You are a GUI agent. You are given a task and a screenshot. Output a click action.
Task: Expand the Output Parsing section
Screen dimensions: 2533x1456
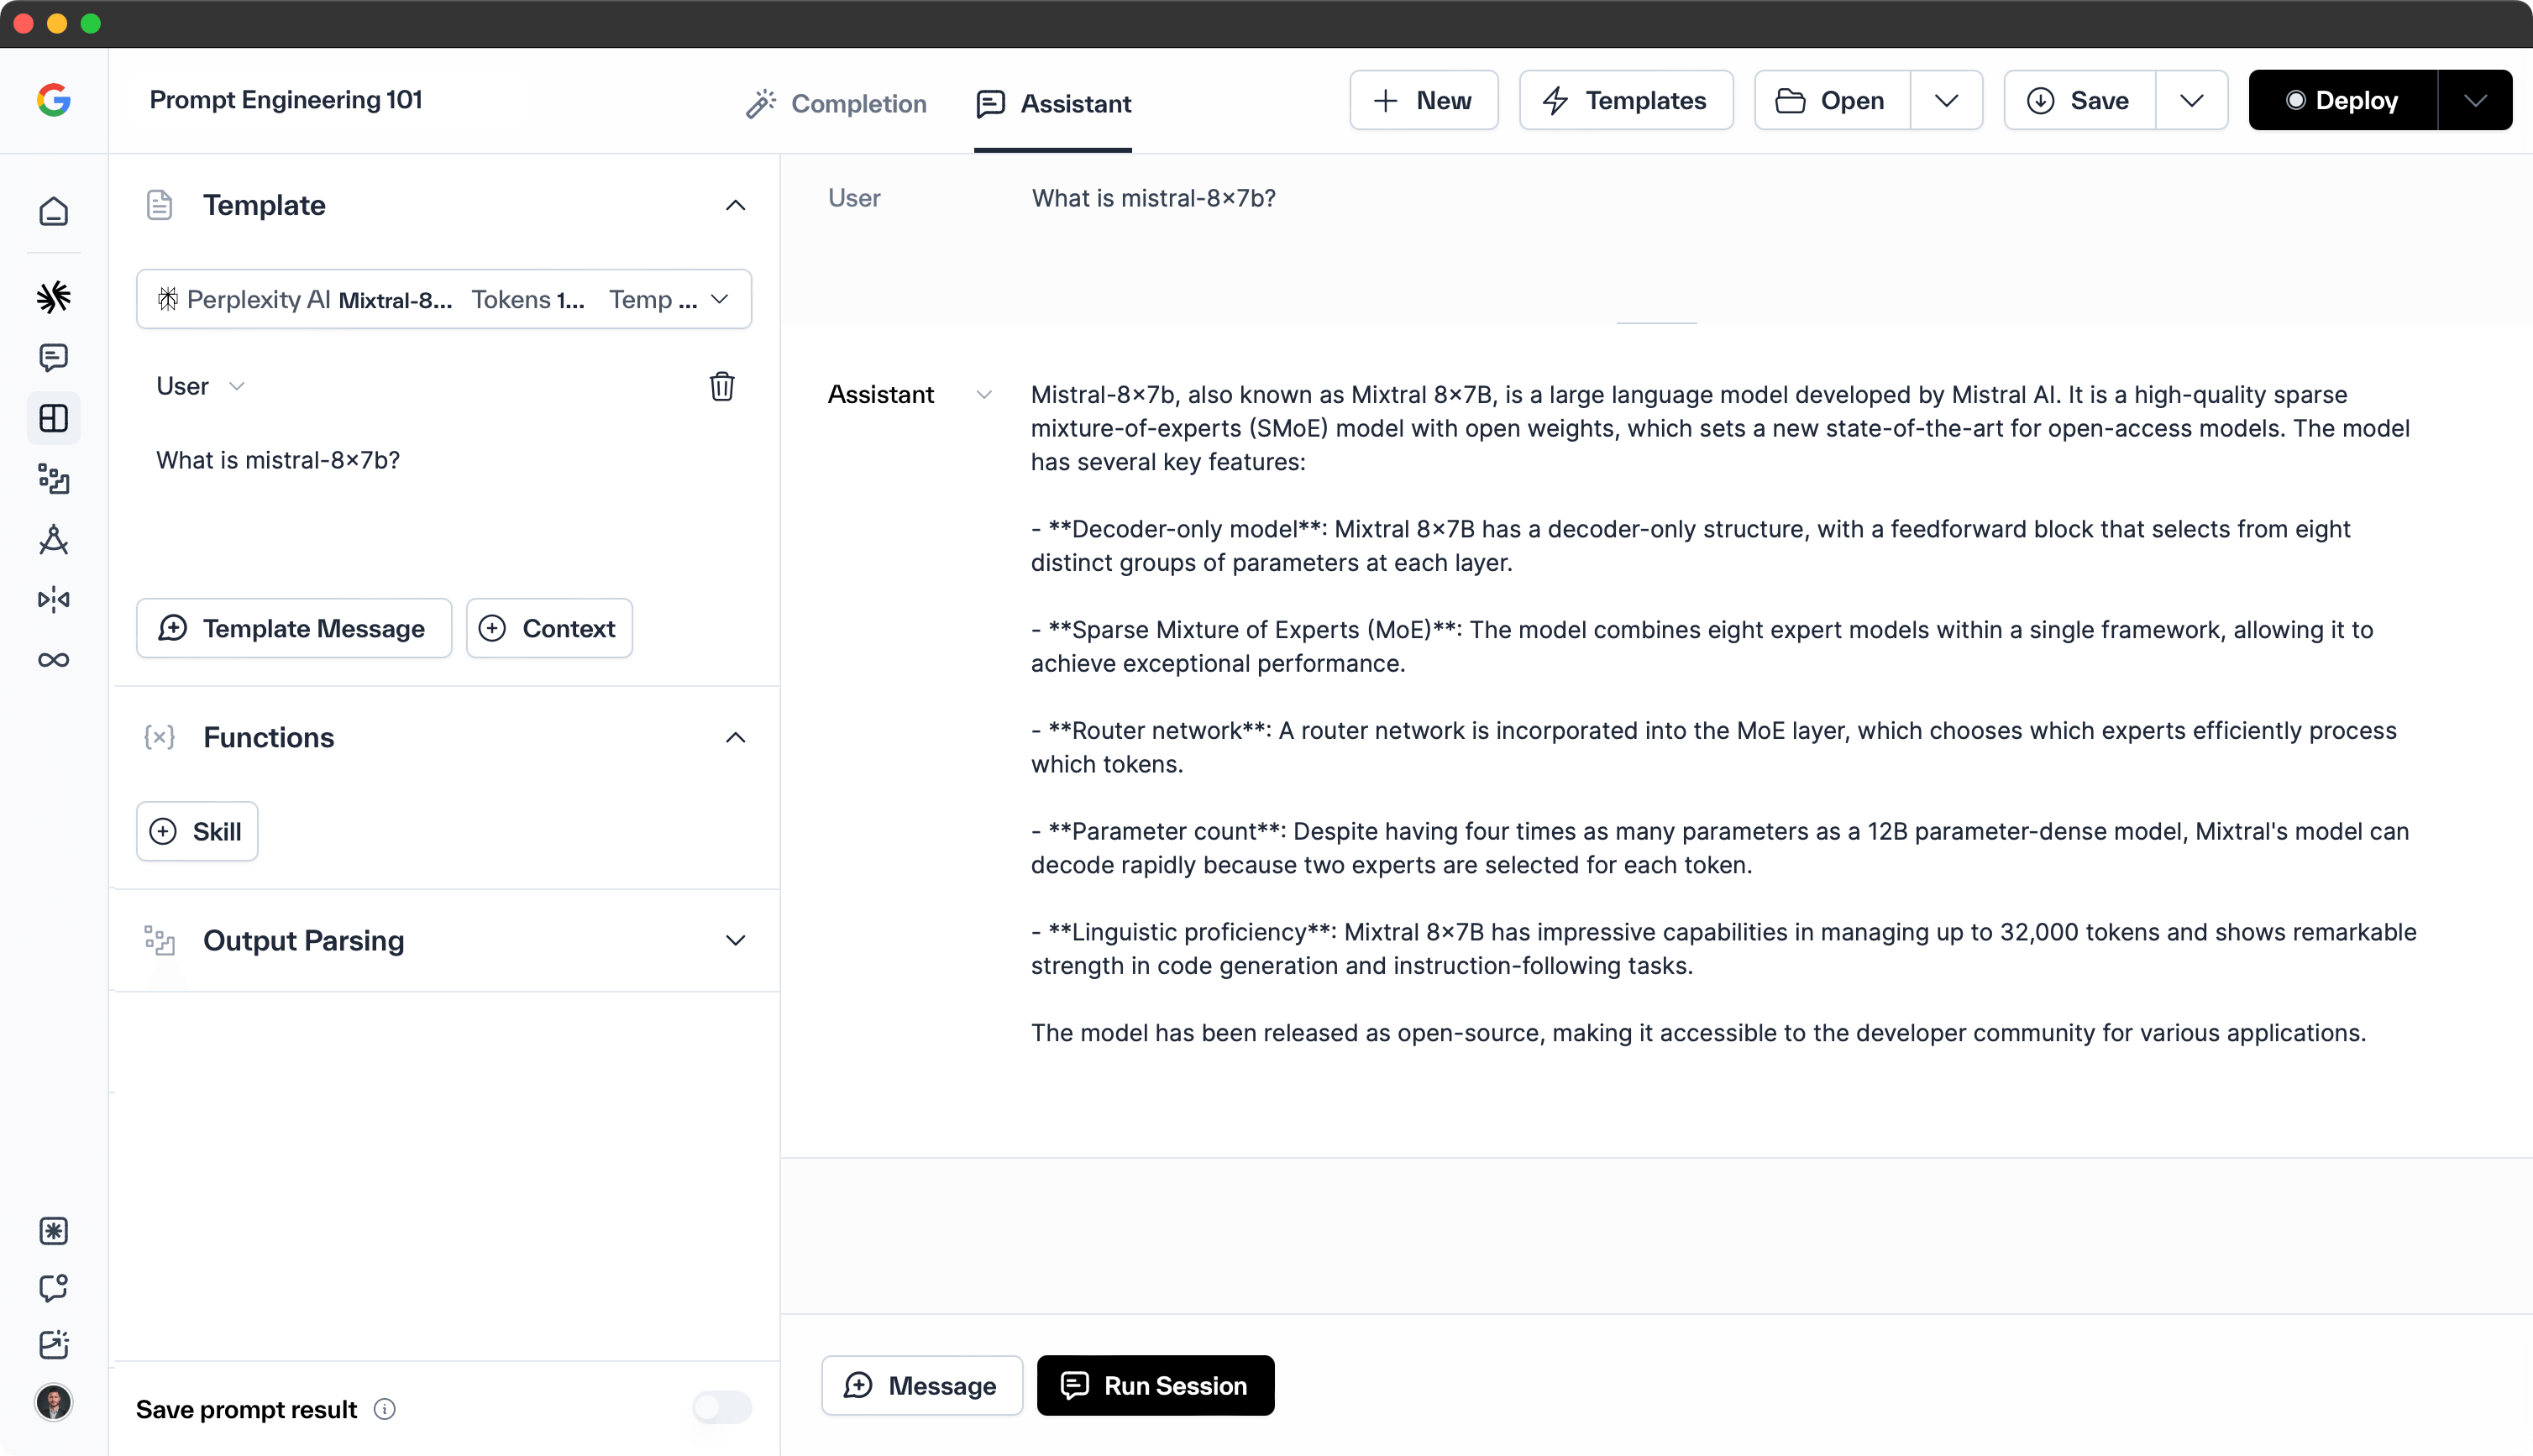[735, 940]
